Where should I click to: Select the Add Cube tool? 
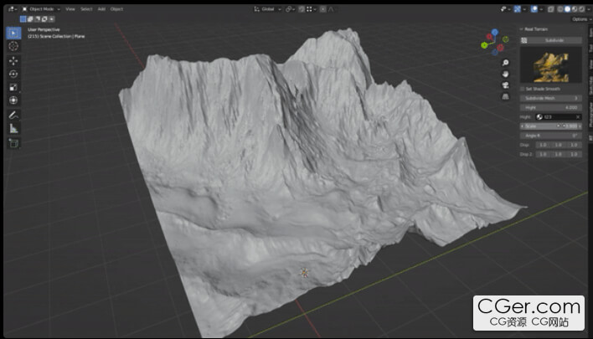13,143
